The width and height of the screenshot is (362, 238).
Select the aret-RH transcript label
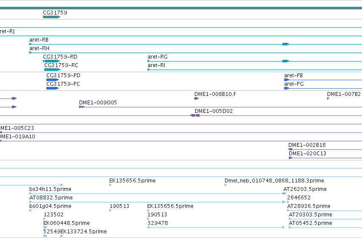[x=39, y=48]
